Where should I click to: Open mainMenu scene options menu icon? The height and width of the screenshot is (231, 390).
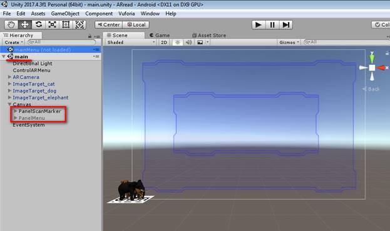[96, 49]
